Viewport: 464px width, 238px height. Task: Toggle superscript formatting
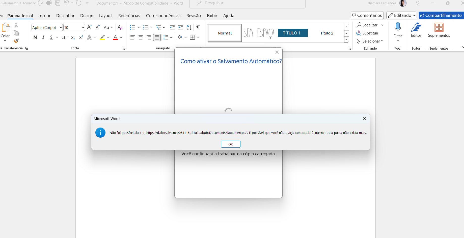tap(81, 37)
